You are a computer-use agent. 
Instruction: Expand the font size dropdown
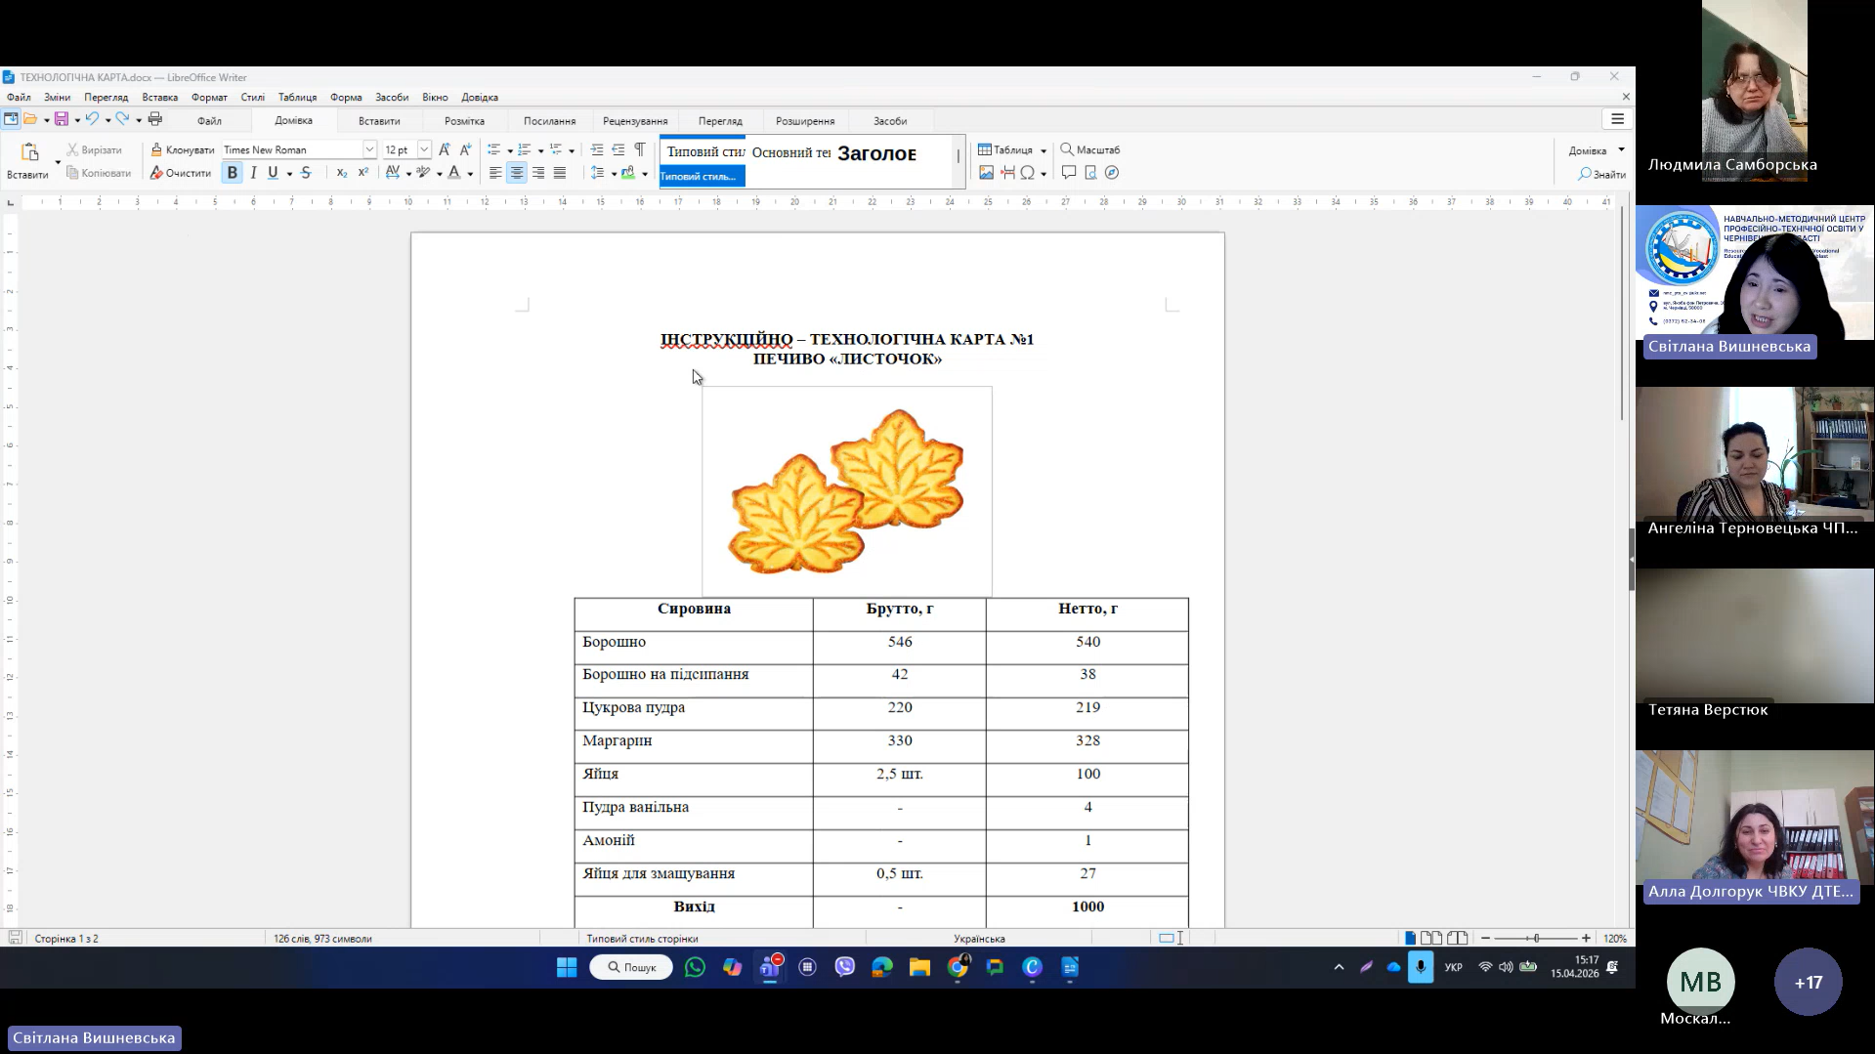click(424, 149)
